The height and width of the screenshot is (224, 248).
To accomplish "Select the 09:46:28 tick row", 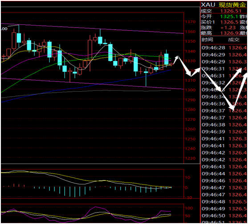I will 224,48.
